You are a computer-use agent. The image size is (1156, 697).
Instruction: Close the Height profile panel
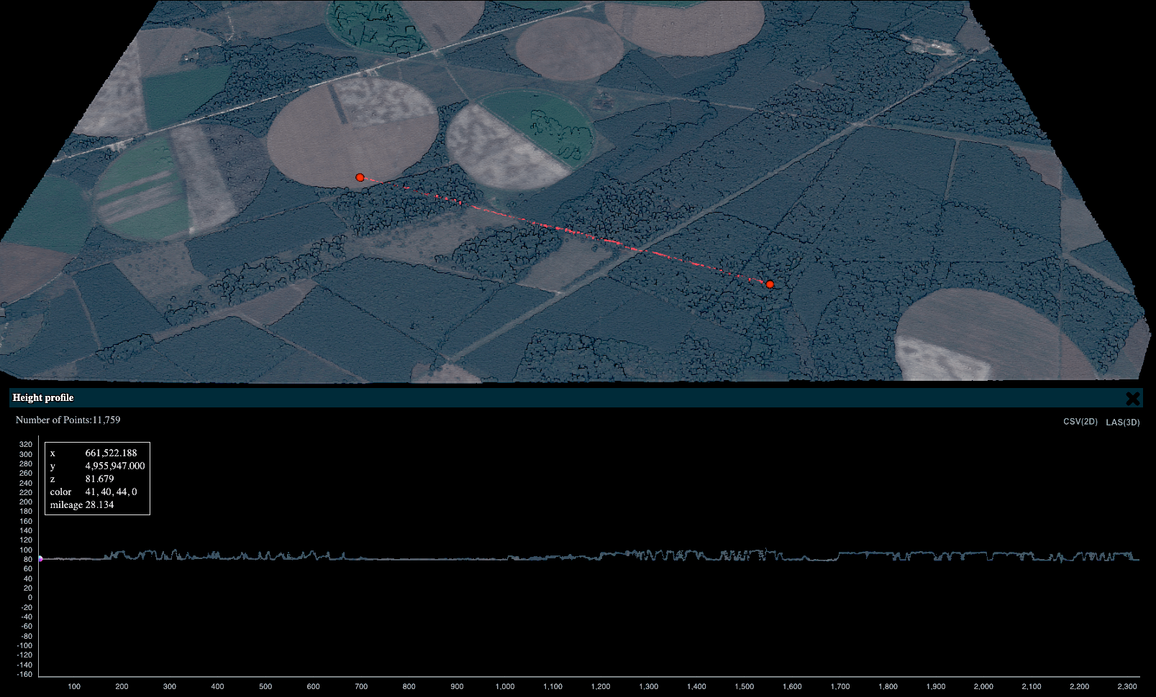point(1133,398)
